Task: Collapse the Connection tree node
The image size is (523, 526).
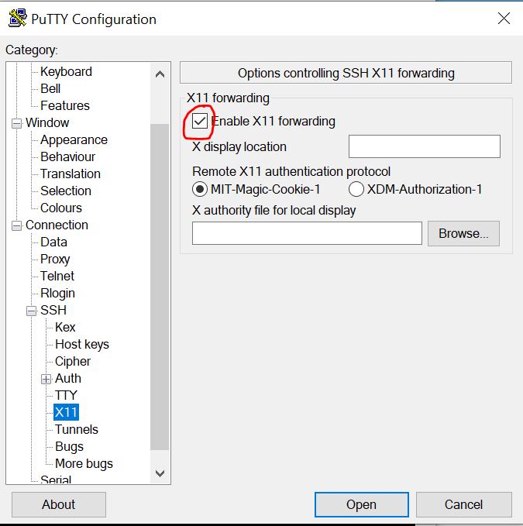Action: (17, 225)
